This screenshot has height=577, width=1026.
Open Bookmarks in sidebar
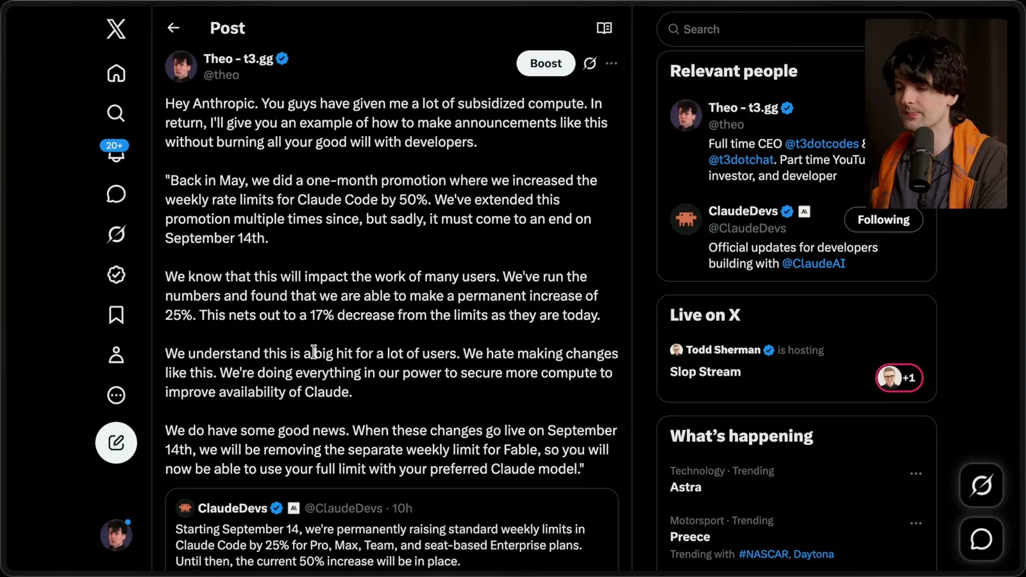(116, 315)
